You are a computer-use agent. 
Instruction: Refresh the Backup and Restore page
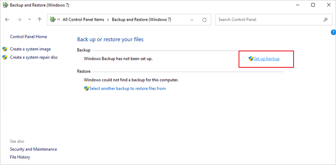[205, 20]
